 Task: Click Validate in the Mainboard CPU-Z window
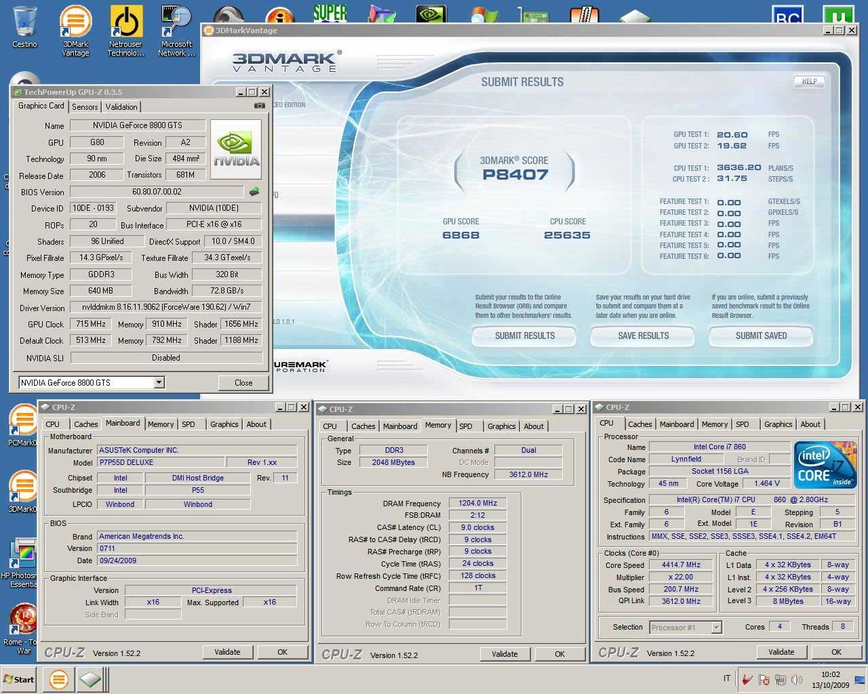coord(227,652)
